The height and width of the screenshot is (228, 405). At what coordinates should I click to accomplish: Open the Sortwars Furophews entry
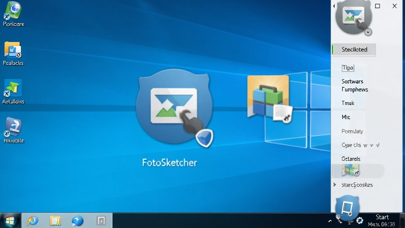[355, 85]
